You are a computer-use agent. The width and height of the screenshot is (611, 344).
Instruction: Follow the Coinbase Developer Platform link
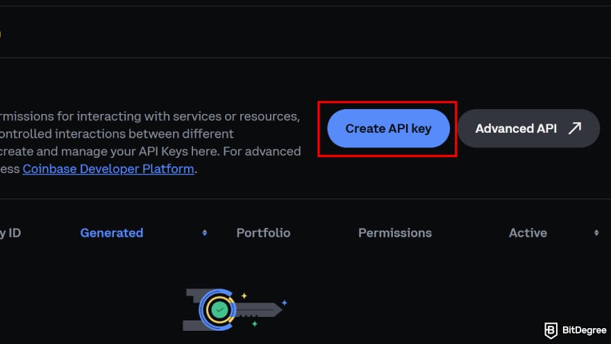coord(108,169)
